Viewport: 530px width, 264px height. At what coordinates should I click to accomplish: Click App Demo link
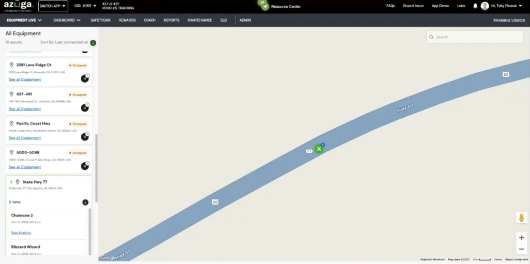440,6
